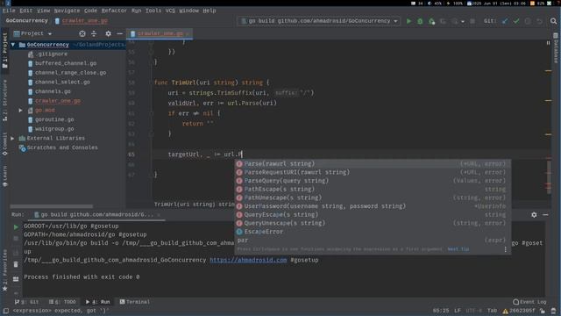The width and height of the screenshot is (561, 316).
Task: Open the VCS menu
Action: coord(170,11)
